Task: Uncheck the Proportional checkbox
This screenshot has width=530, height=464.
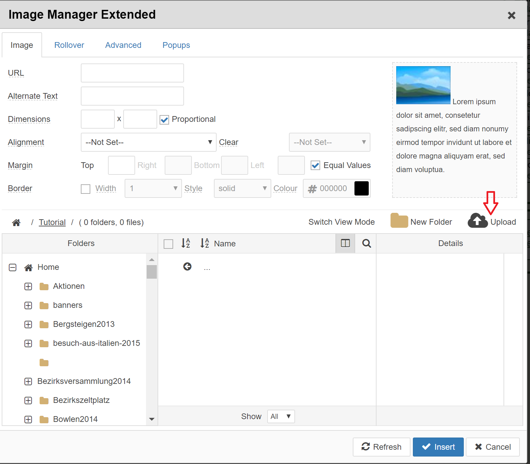Action: coord(164,120)
